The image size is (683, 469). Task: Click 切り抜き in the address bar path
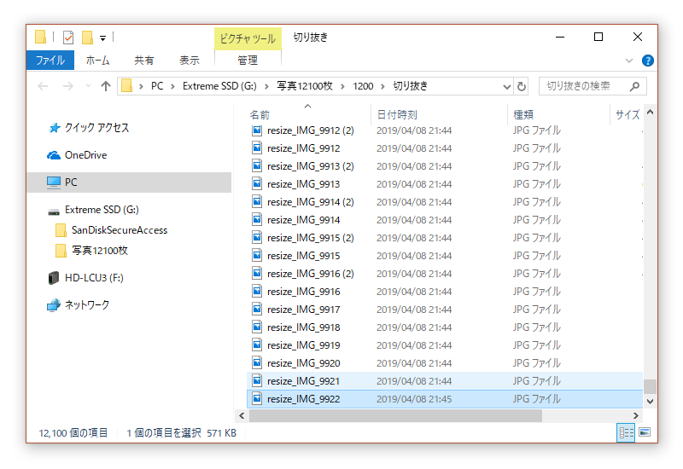coord(411,86)
